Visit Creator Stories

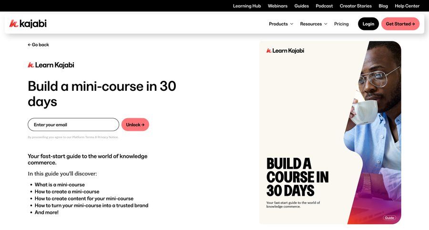pos(356,6)
